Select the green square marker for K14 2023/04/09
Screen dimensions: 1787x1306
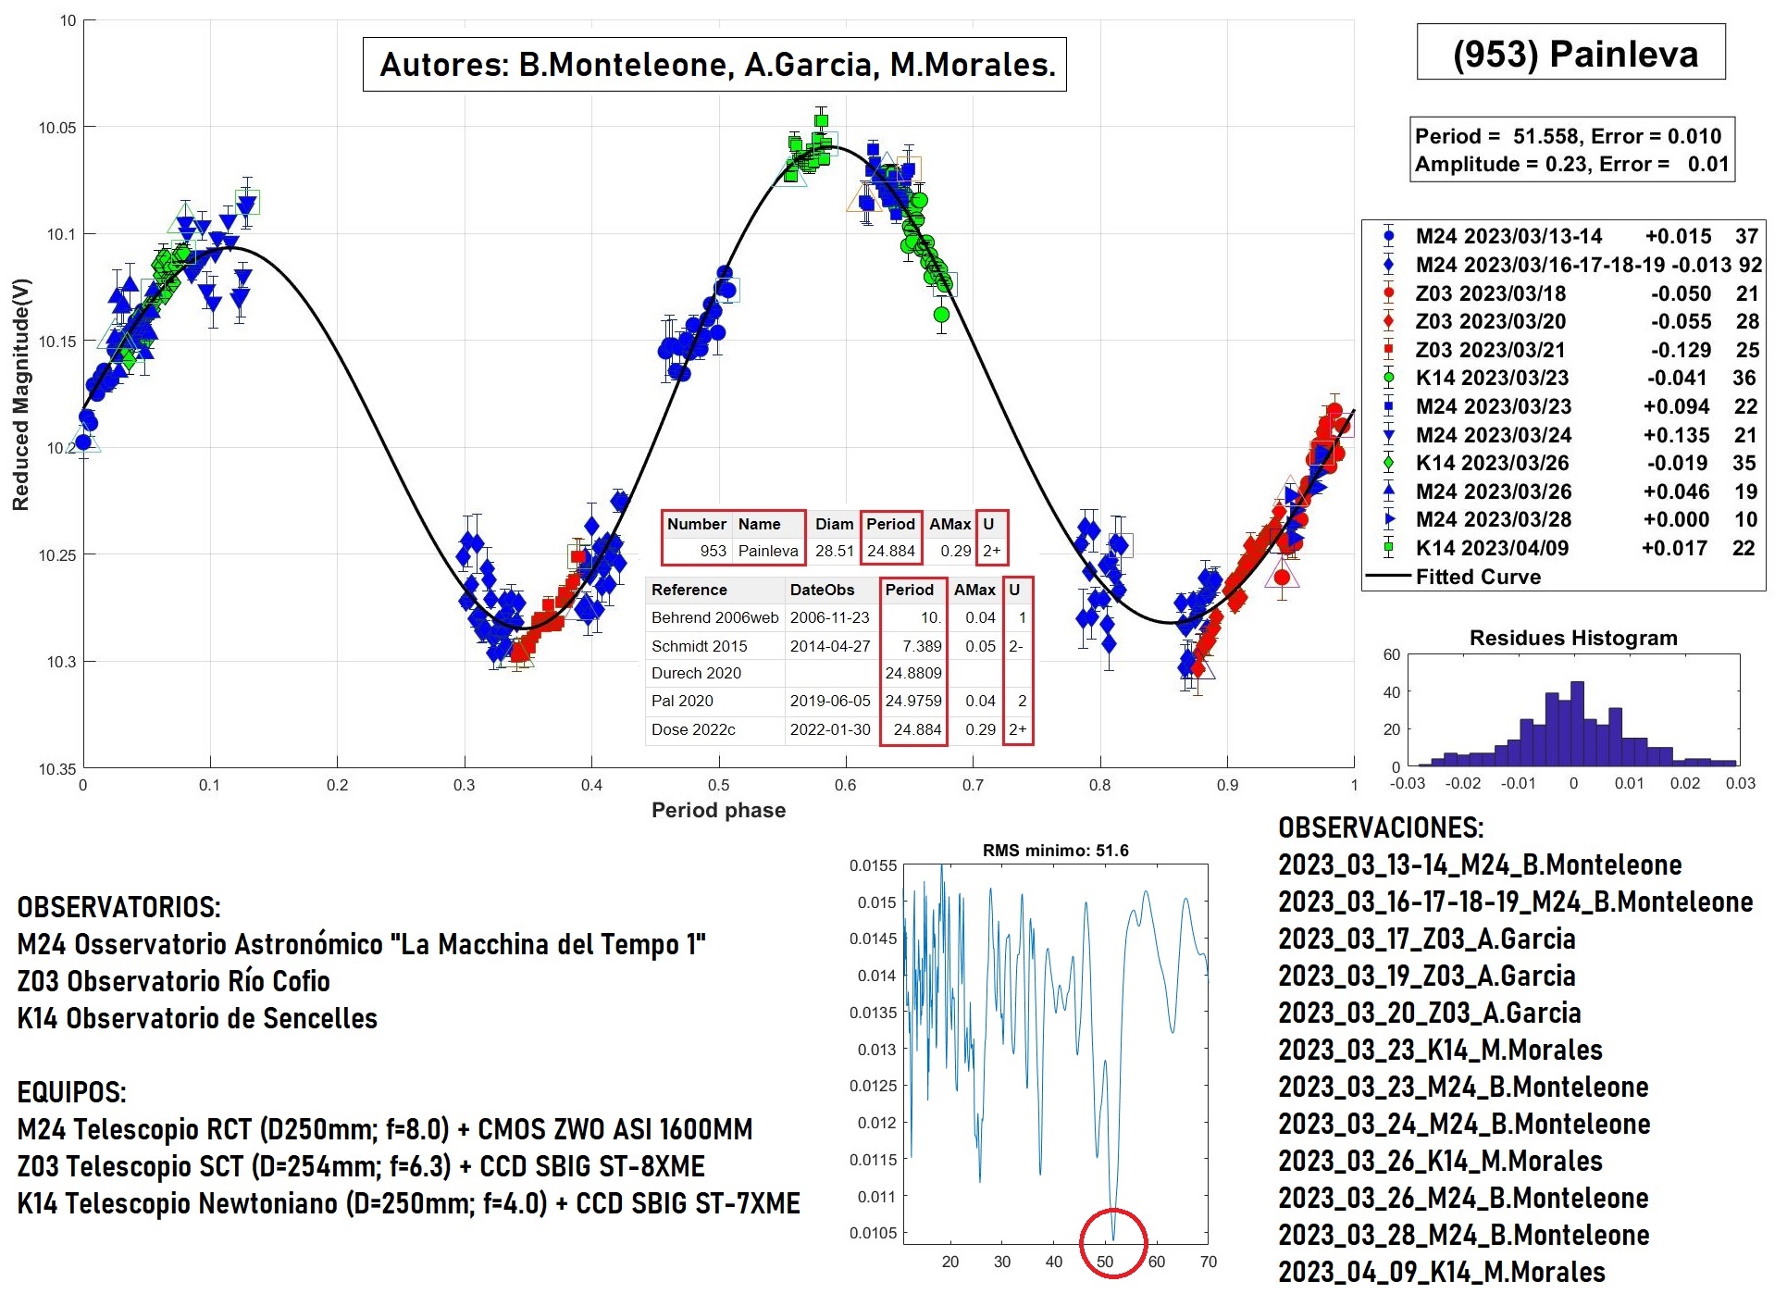[1388, 548]
